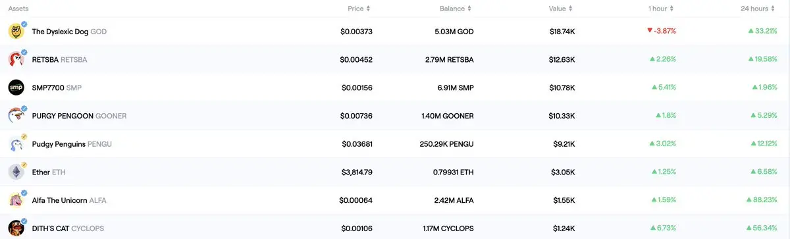790x239 pixels.
Task: Click the Assets column header
Action: click(17, 9)
